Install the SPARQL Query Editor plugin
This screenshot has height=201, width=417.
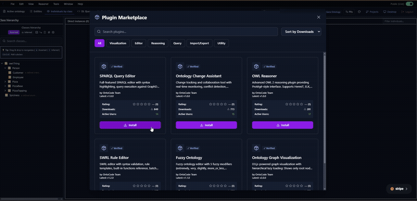[130, 125]
